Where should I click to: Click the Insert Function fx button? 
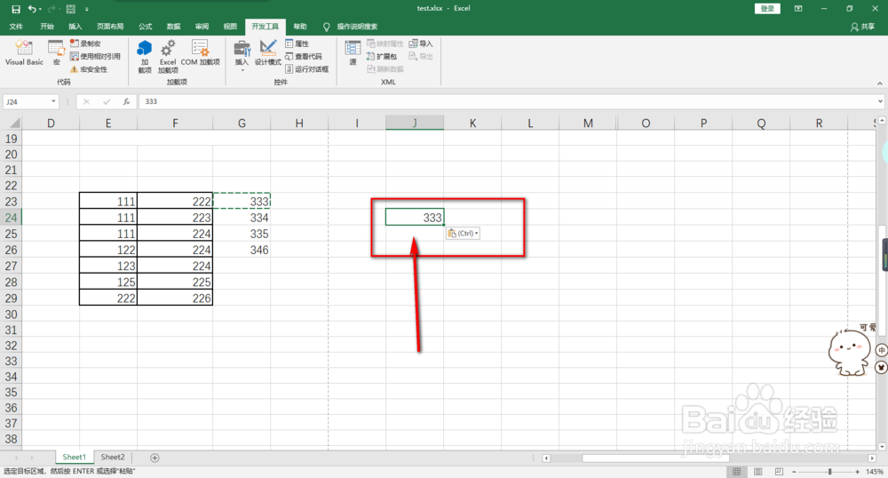click(x=126, y=101)
